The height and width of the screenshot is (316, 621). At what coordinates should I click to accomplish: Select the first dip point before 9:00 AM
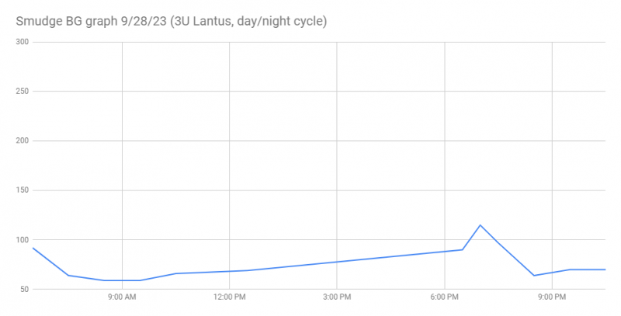point(68,275)
